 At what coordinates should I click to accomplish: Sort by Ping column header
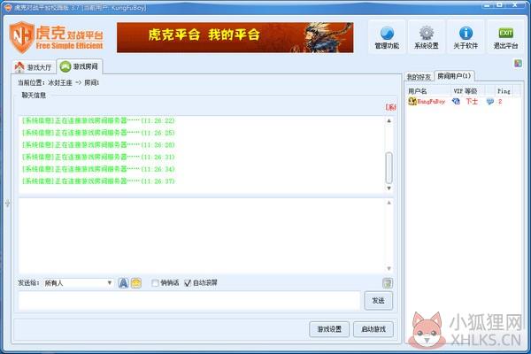tap(504, 91)
